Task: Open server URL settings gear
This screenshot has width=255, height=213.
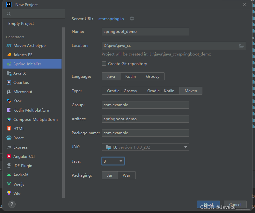Action: [x=132, y=18]
